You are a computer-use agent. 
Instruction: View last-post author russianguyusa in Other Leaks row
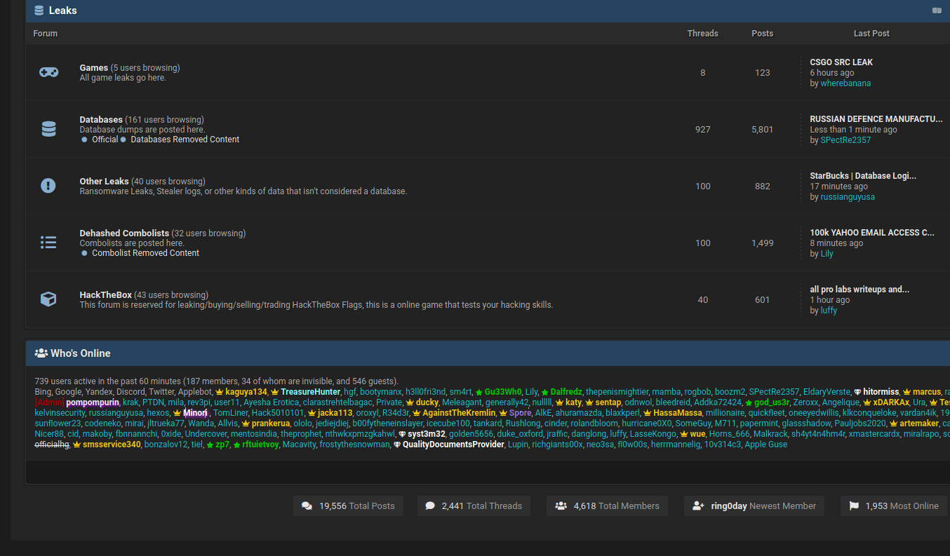[848, 197]
